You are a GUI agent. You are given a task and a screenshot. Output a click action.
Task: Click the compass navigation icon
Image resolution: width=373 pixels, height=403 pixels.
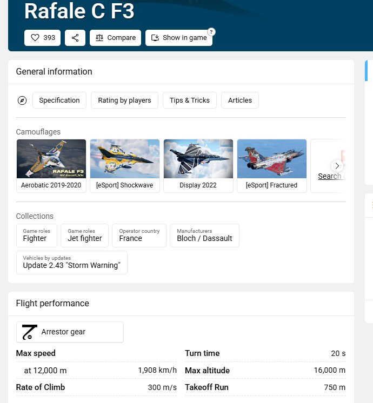[x=22, y=100]
